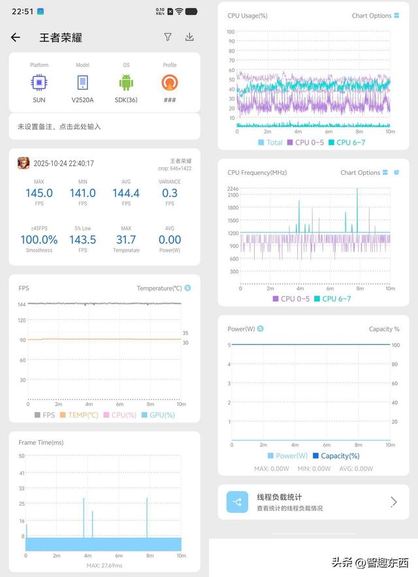Tap the blue app icon beside 22:51
Viewport: 418px width, 577px height.
40,11
